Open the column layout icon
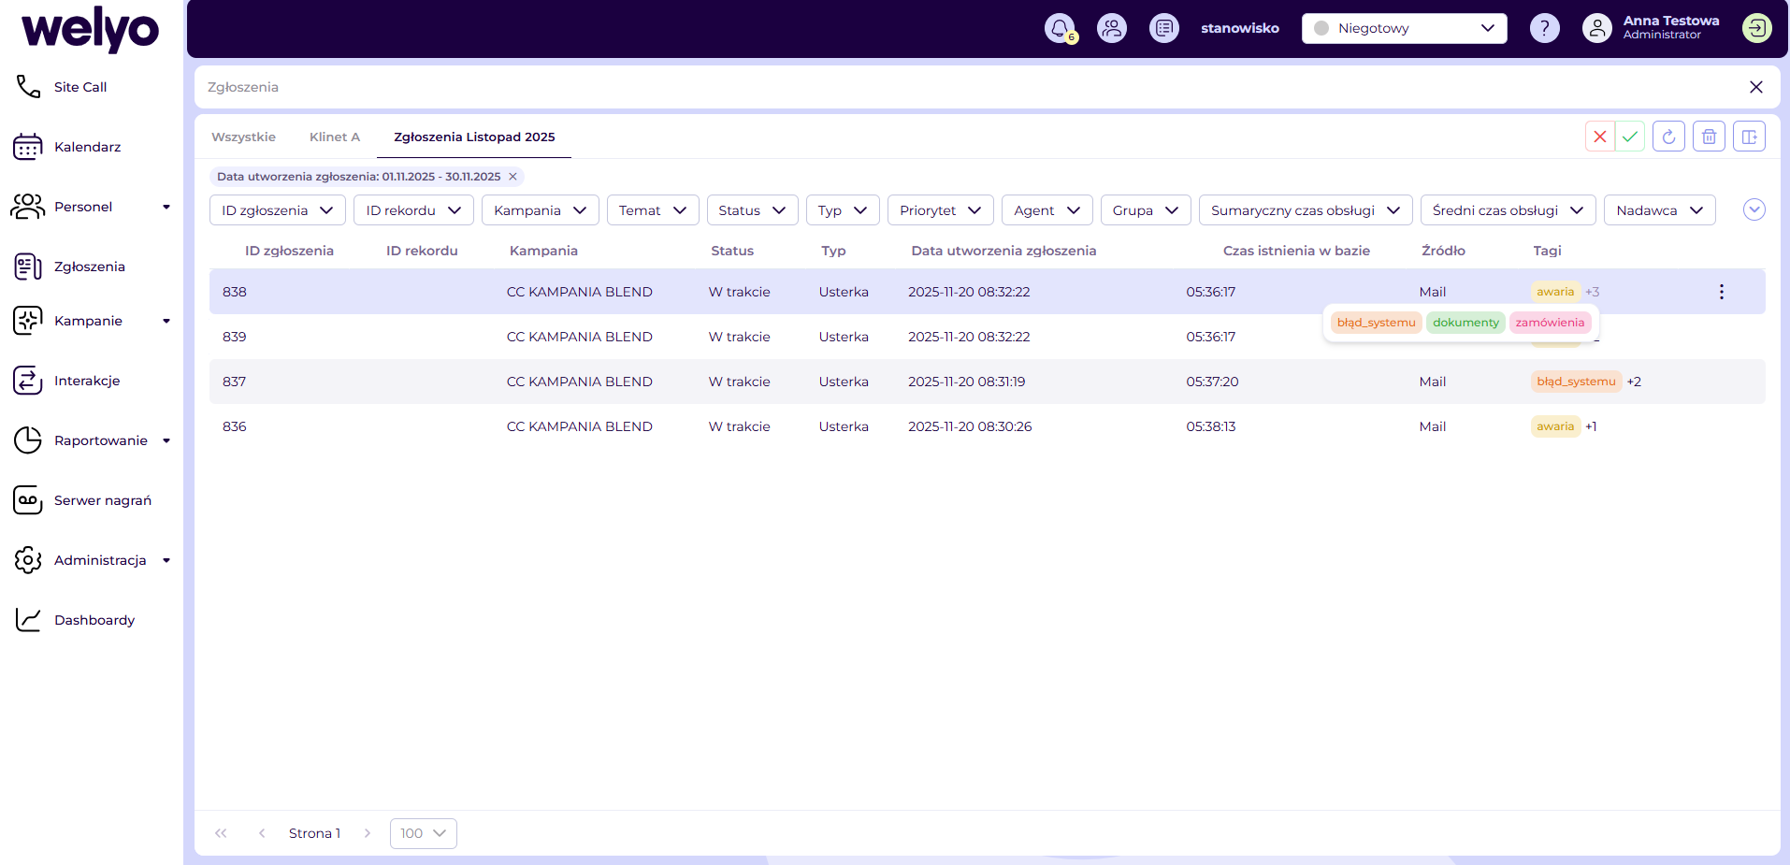The width and height of the screenshot is (1790, 865). pyautogui.click(x=1749, y=137)
